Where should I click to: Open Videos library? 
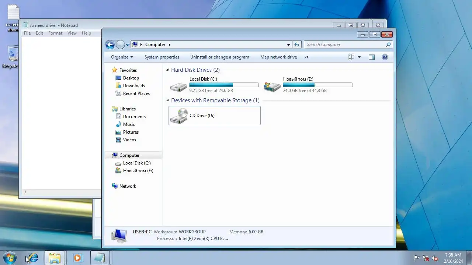pyautogui.click(x=129, y=140)
